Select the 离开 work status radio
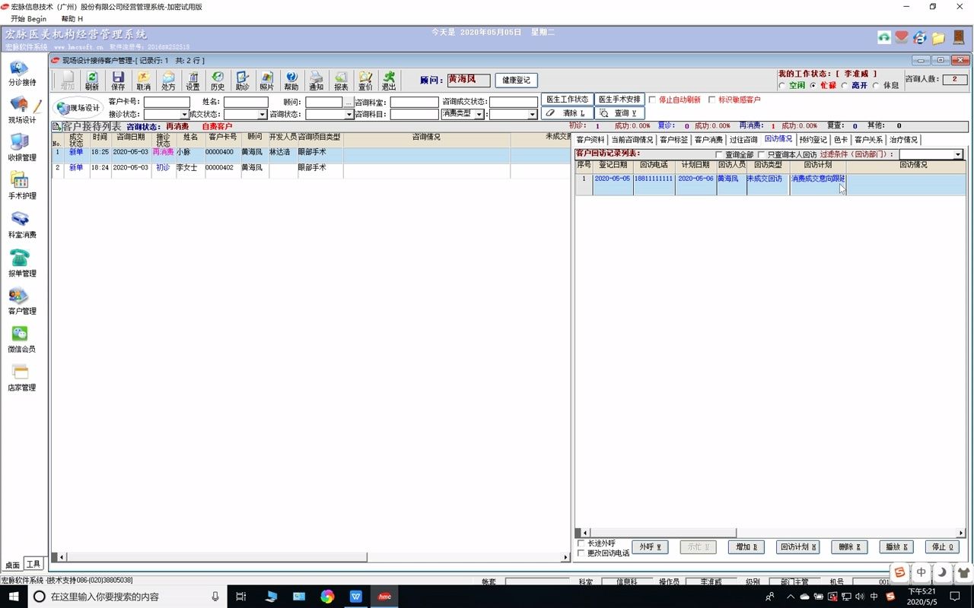This screenshot has height=608, width=974. (x=845, y=86)
